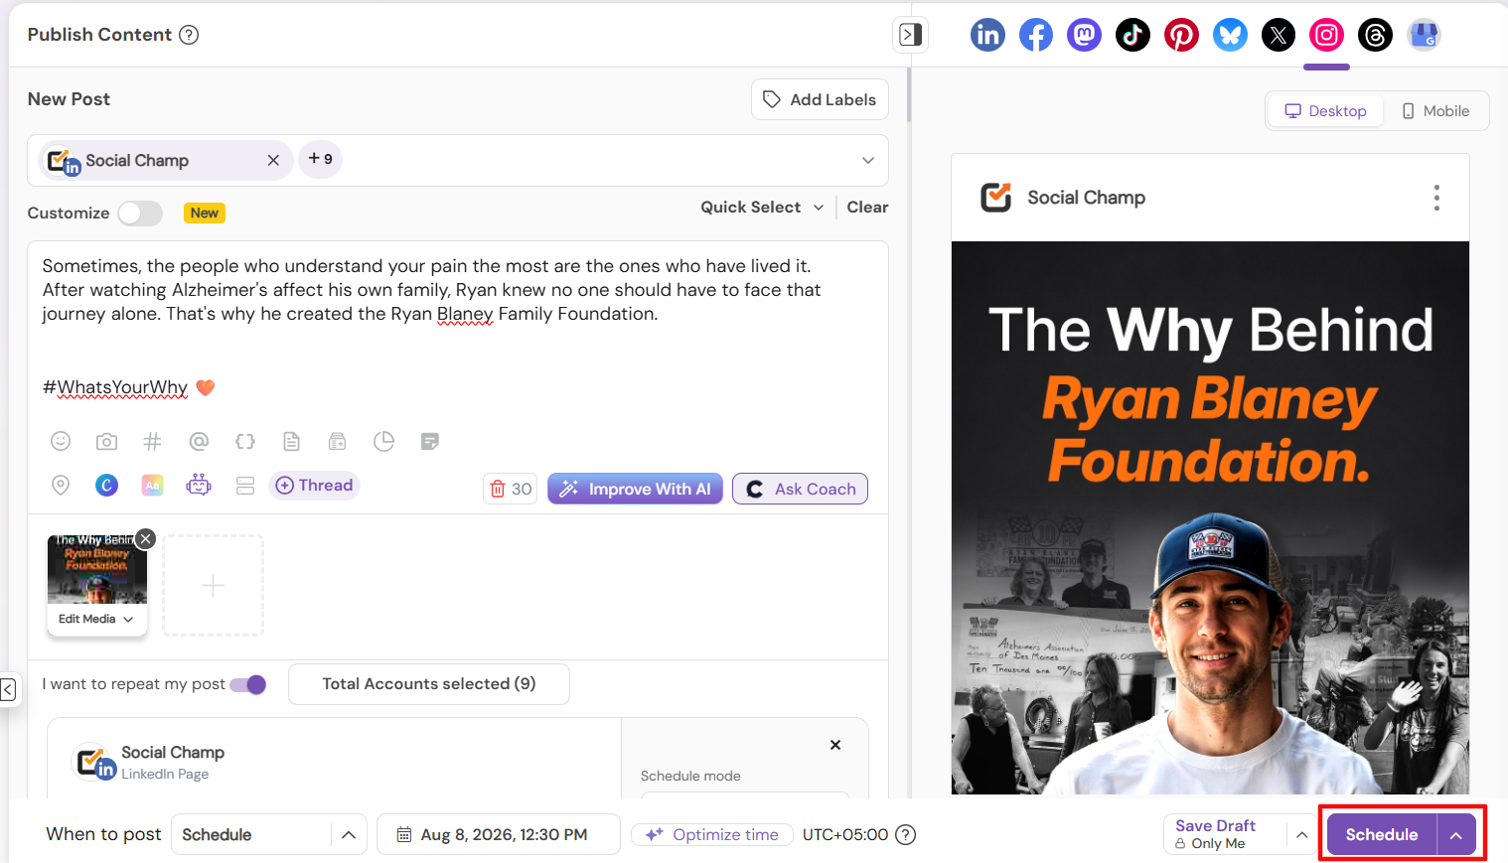This screenshot has width=1508, height=863.
Task: Click the Optimize time button
Action: tap(712, 834)
